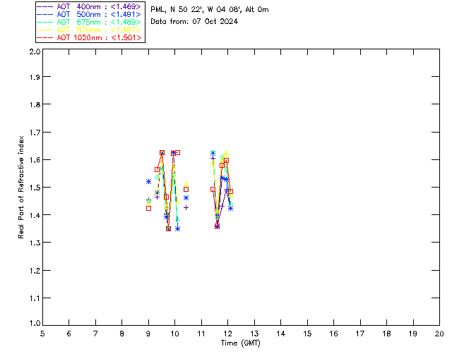452x361 pixels.
Task: Click the red square marker near 1.42 at hour 9
Action: (148, 208)
